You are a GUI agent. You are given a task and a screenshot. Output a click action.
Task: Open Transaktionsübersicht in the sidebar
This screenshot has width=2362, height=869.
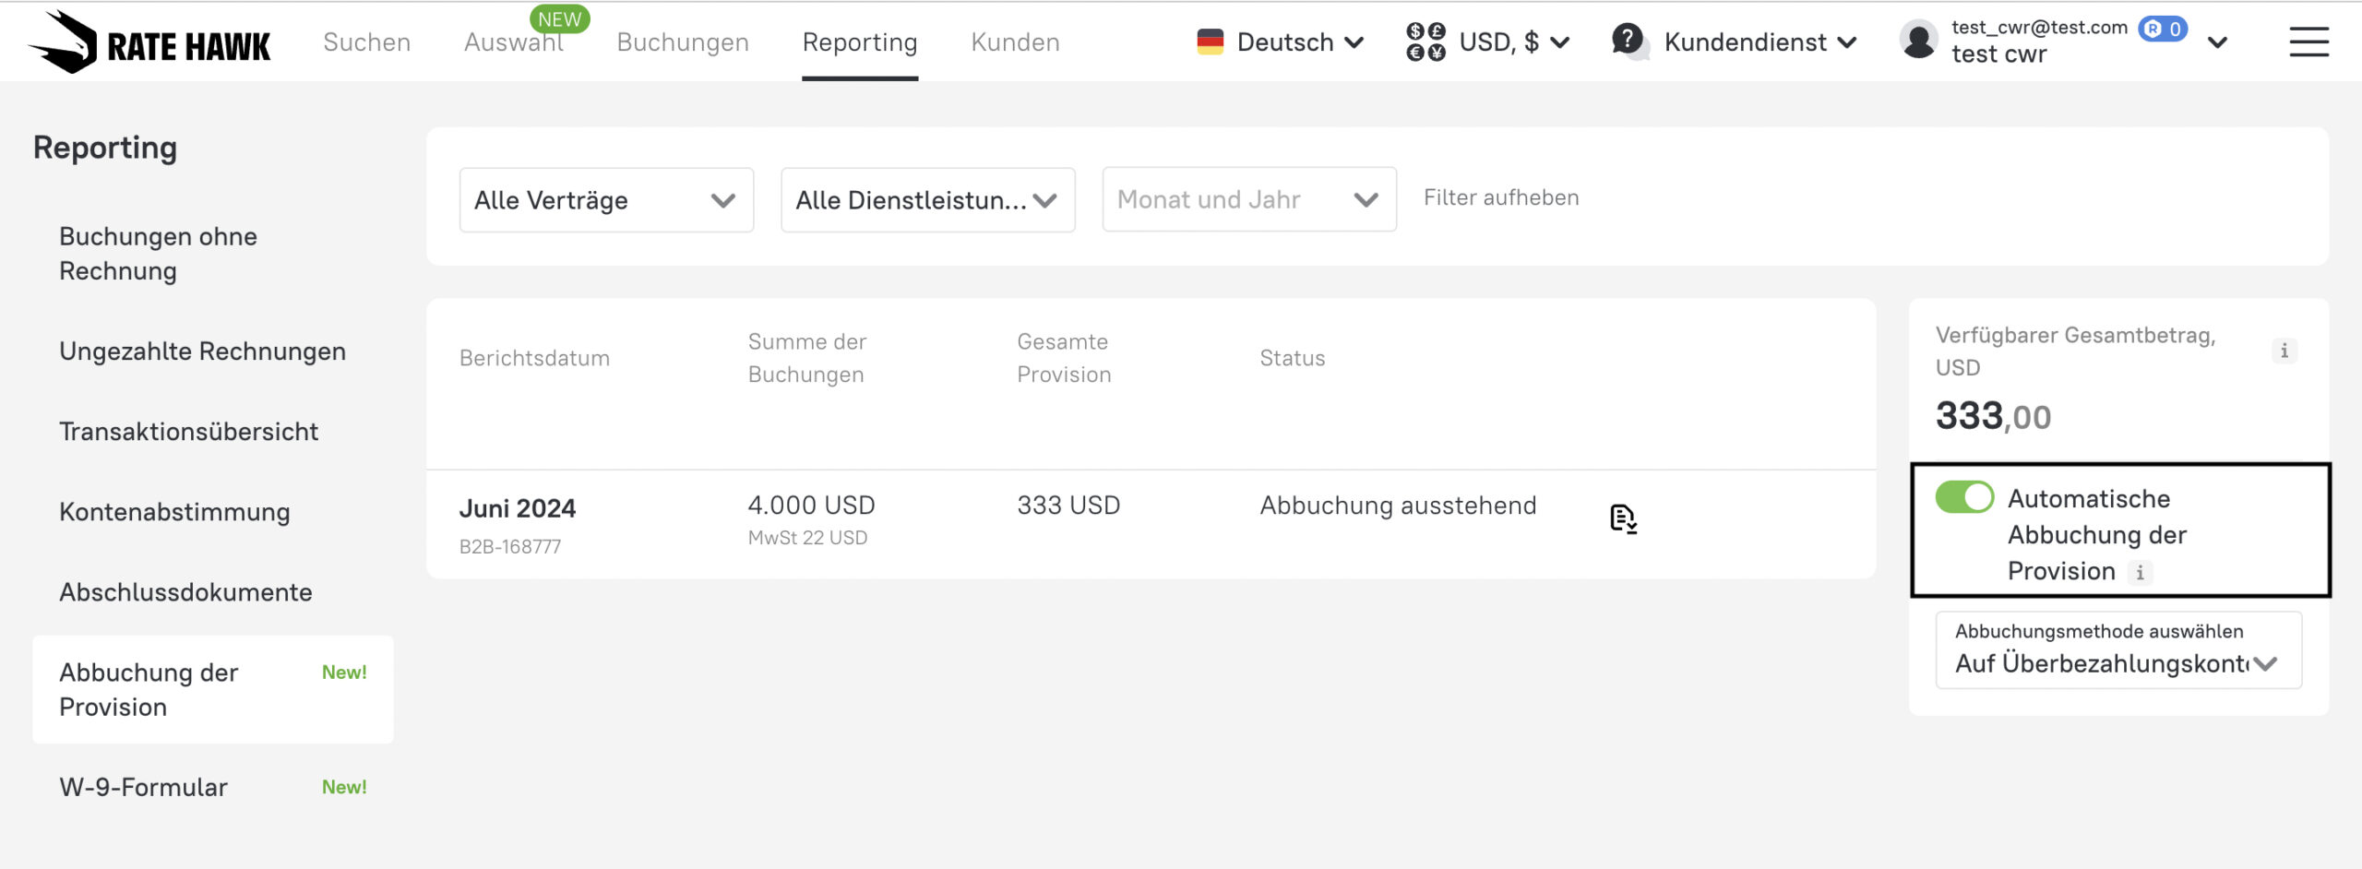pos(188,432)
